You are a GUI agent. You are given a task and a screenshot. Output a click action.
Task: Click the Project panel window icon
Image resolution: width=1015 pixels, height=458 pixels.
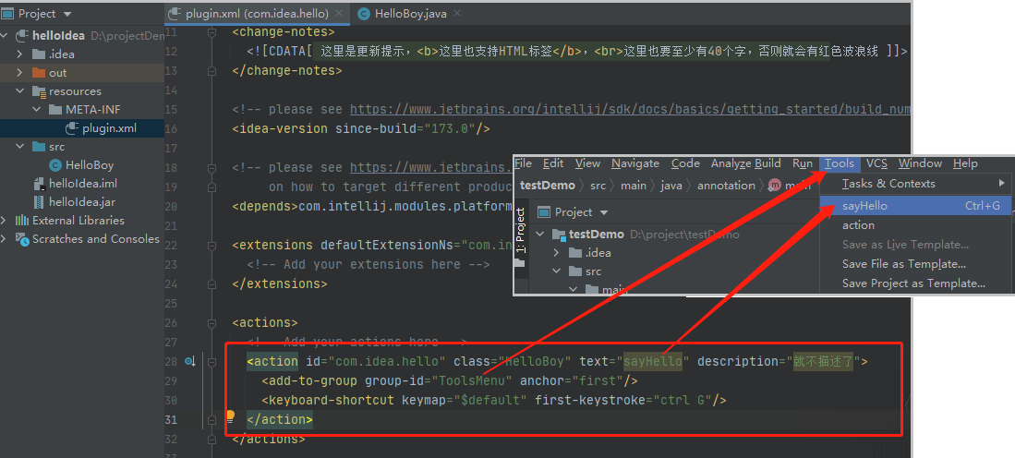tap(7, 13)
